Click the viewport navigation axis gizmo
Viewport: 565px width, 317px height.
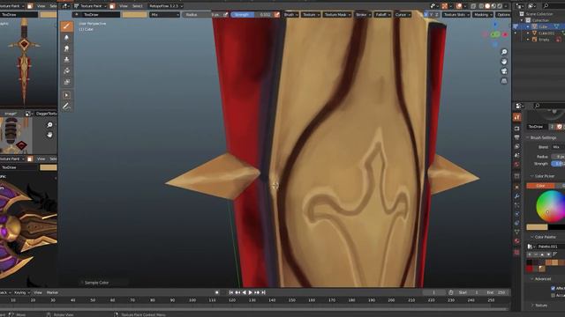point(495,34)
